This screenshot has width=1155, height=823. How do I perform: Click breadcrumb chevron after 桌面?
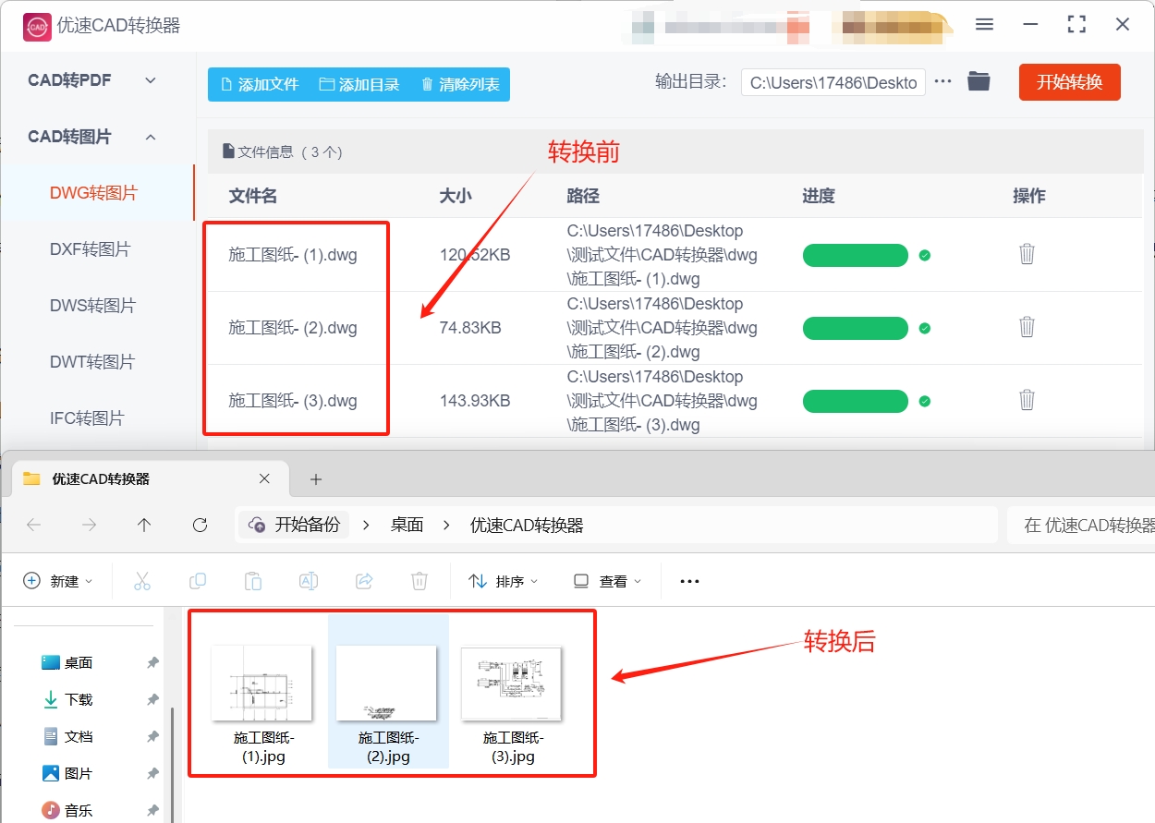(x=447, y=525)
